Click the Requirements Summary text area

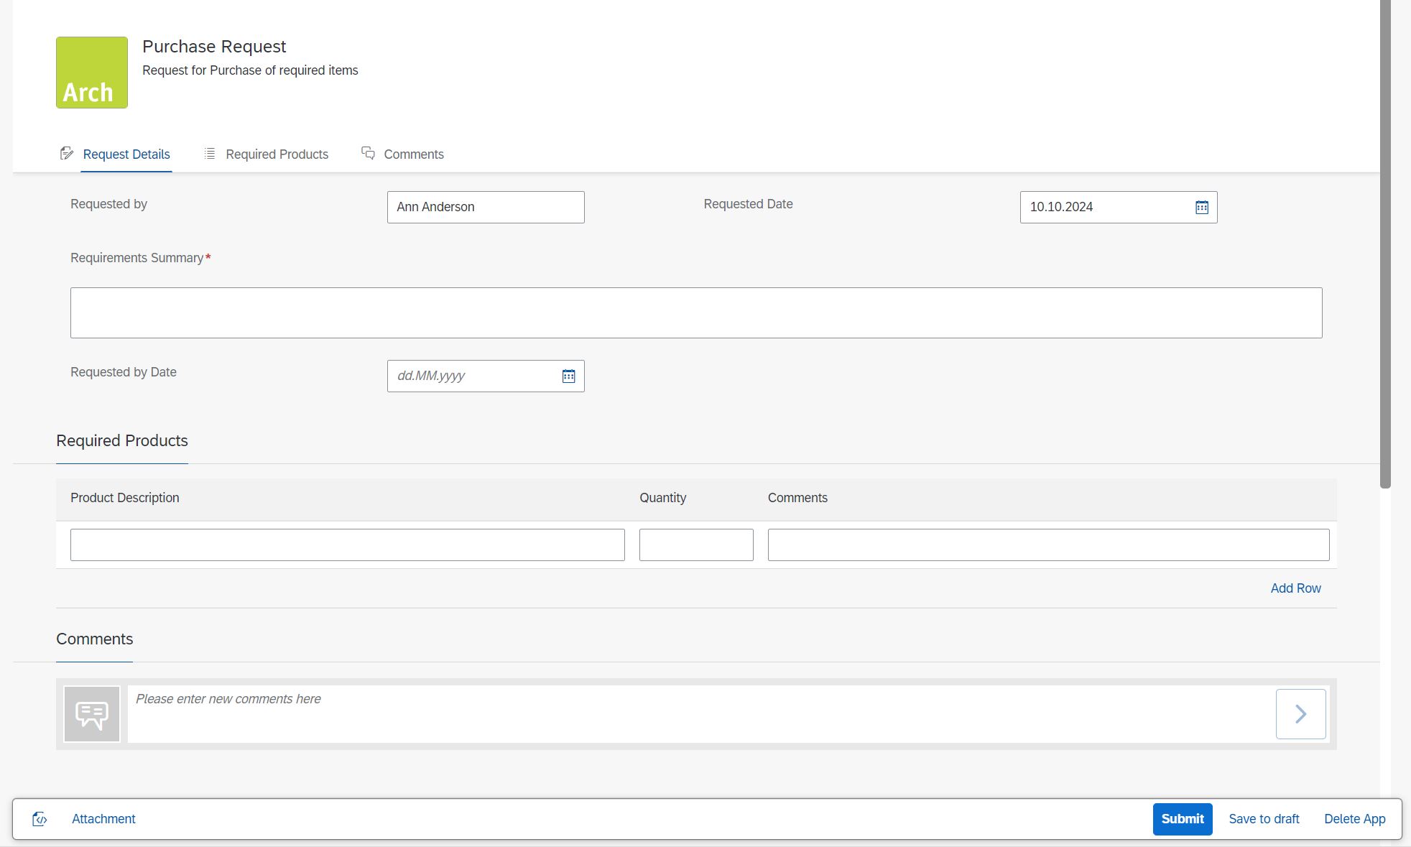click(695, 312)
